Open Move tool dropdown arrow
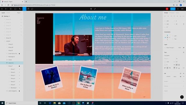Viewport: 186px width, 105px height. (x=8, y=9)
